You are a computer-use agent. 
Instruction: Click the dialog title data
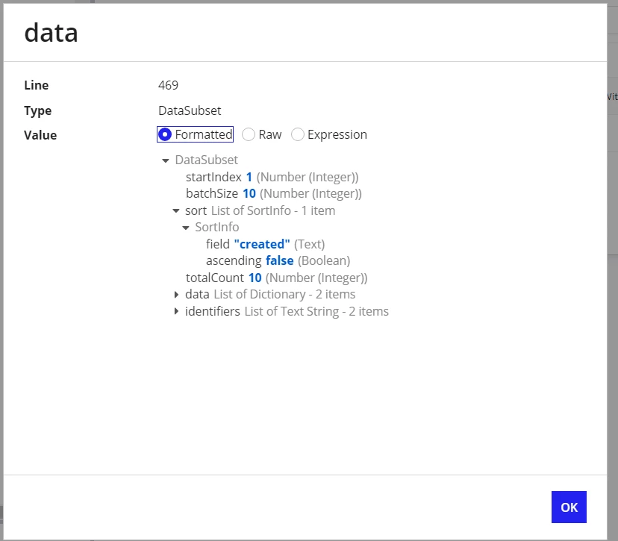coord(51,33)
